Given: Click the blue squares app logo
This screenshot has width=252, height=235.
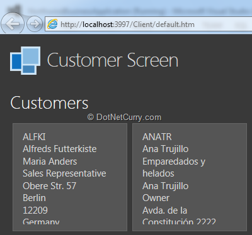Looking at the screenshot, I should coord(25,60).
